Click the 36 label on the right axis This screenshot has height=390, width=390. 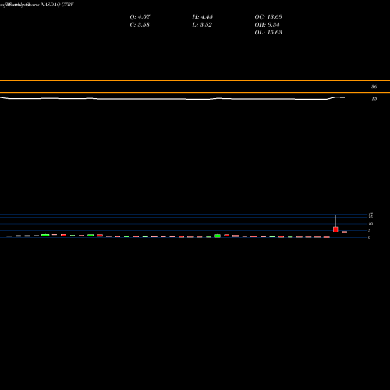tap(374, 87)
